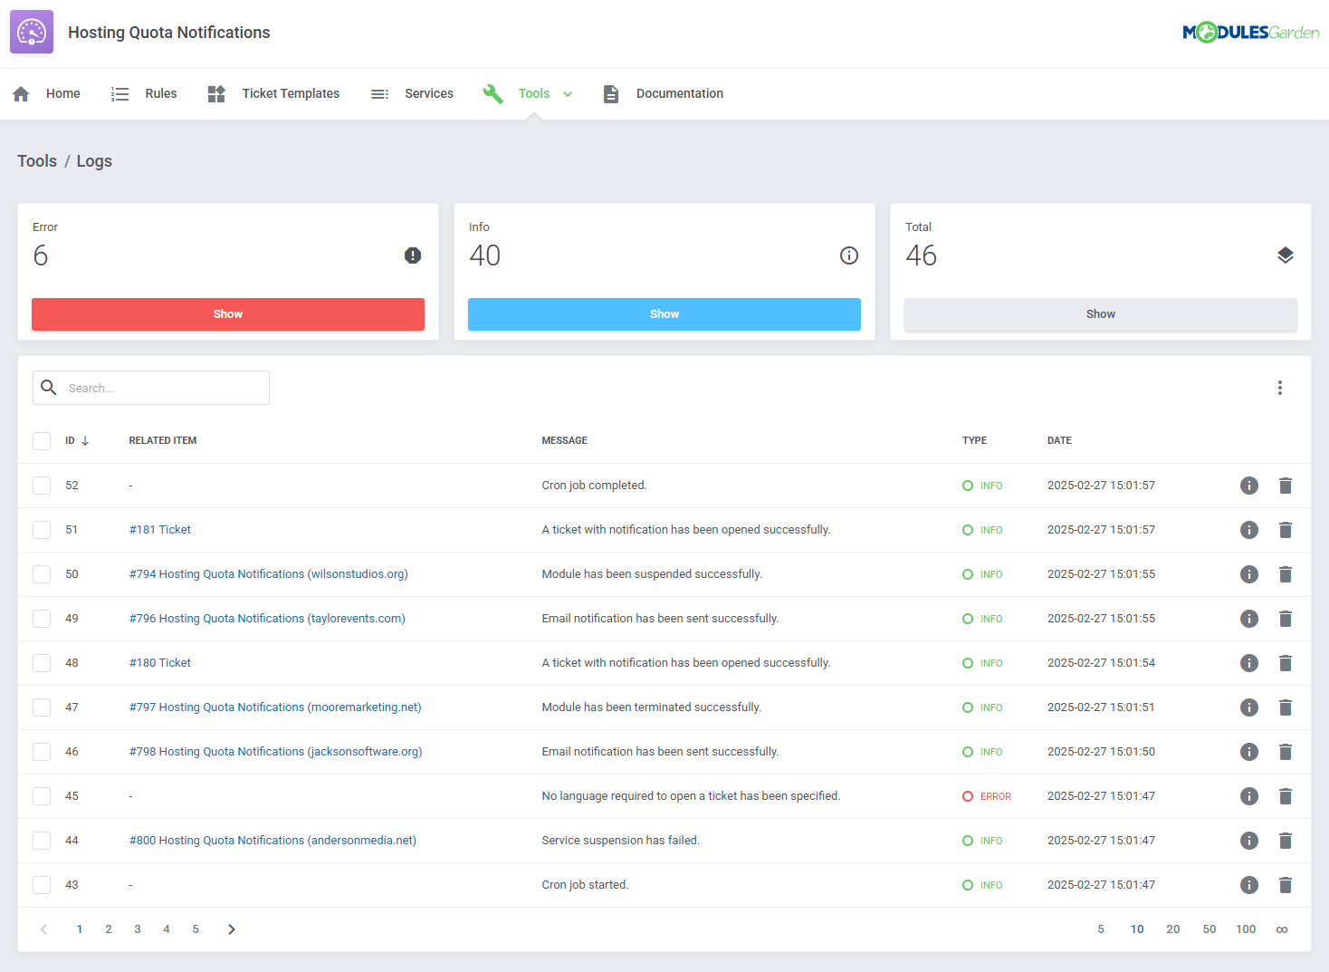The height and width of the screenshot is (972, 1329).
Task: Click the Hosting Quota Notifications gauge icon
Action: [x=31, y=31]
